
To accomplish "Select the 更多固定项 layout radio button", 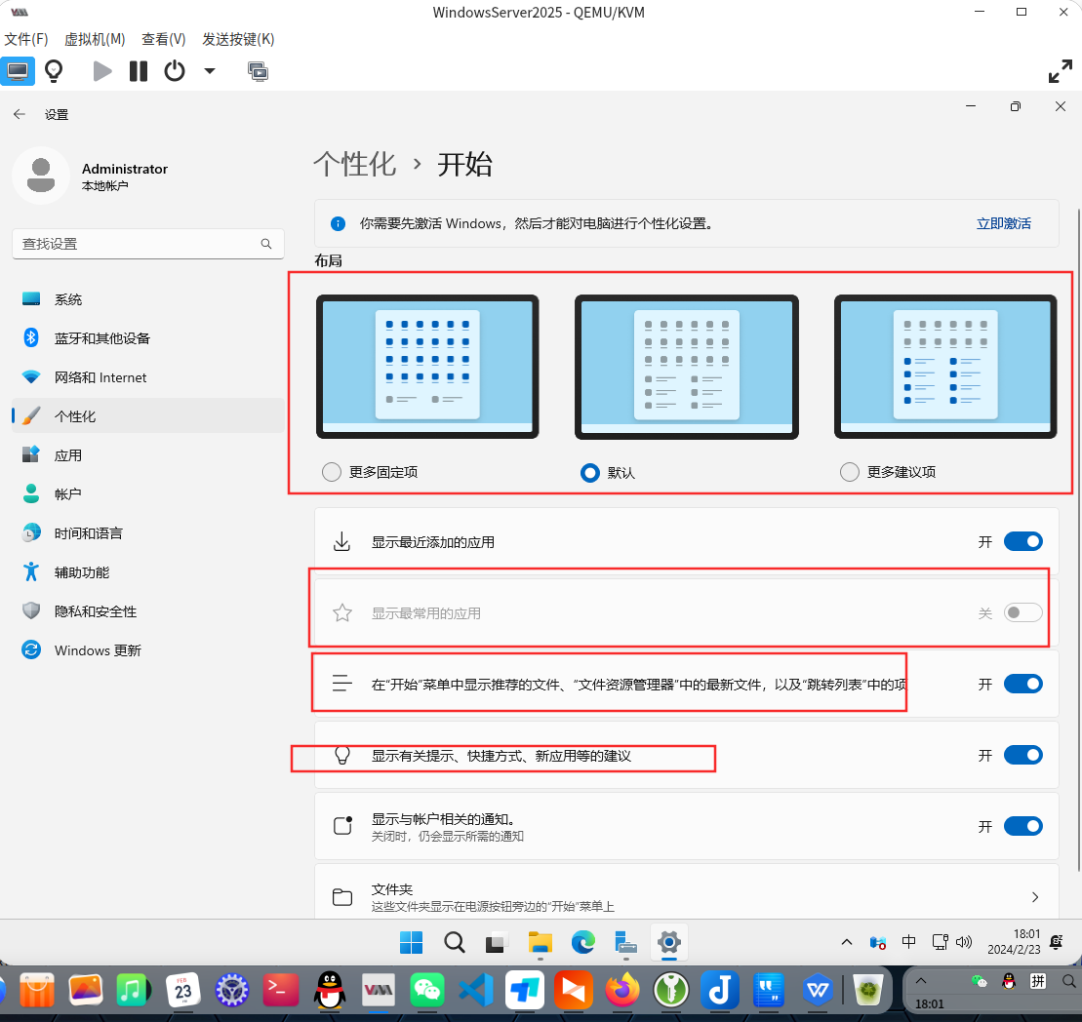I will pyautogui.click(x=331, y=472).
